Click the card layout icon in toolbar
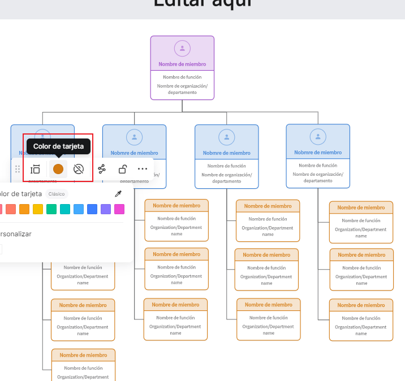 35,169
